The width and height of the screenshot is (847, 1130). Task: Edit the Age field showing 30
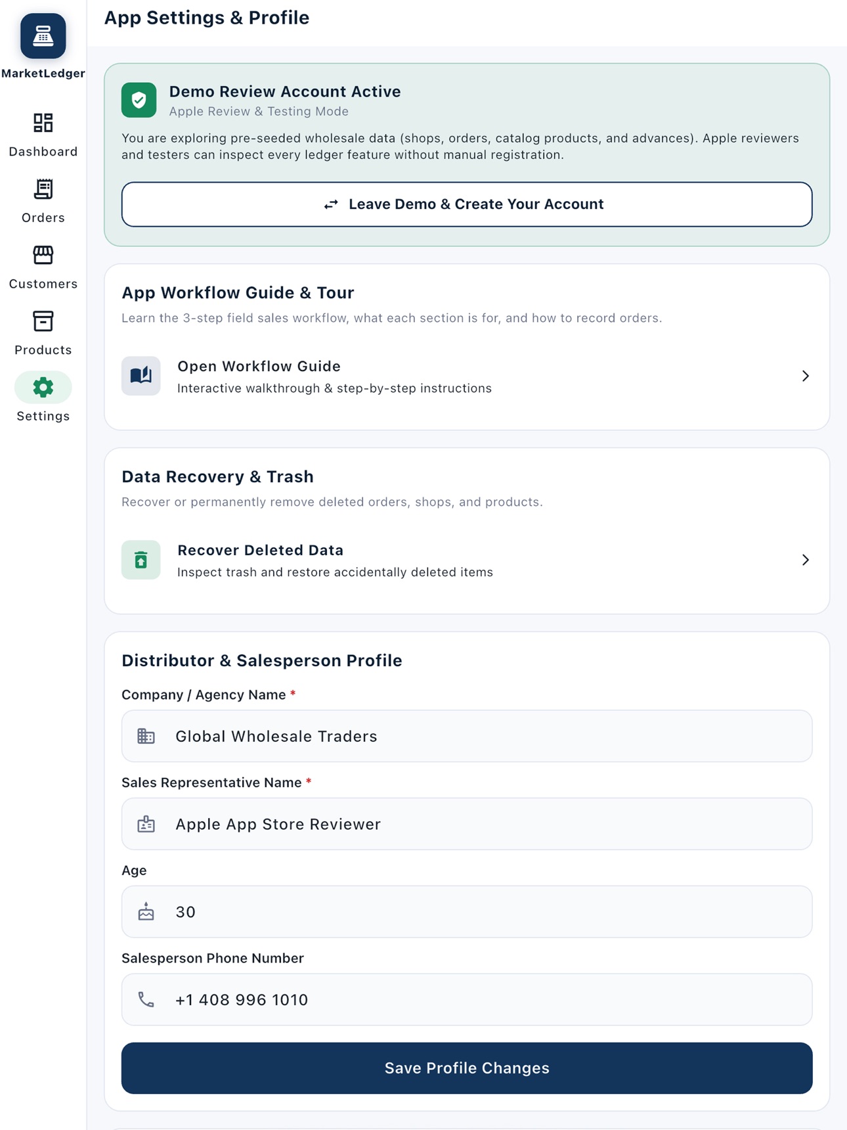click(x=467, y=912)
